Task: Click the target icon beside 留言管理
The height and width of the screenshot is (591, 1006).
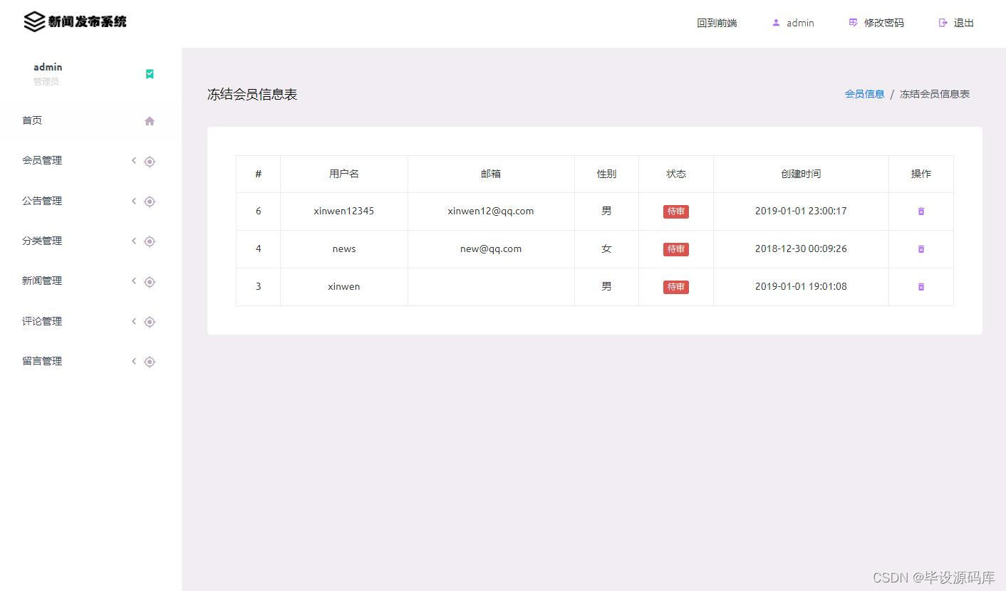Action: pyautogui.click(x=150, y=362)
